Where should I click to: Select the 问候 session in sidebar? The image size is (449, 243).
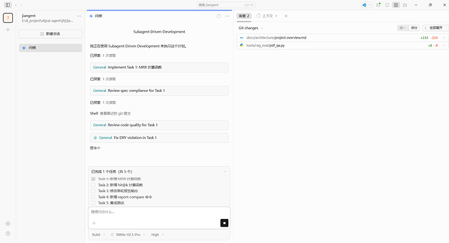[x=50, y=48]
